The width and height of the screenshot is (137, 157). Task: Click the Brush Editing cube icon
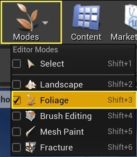31,116
